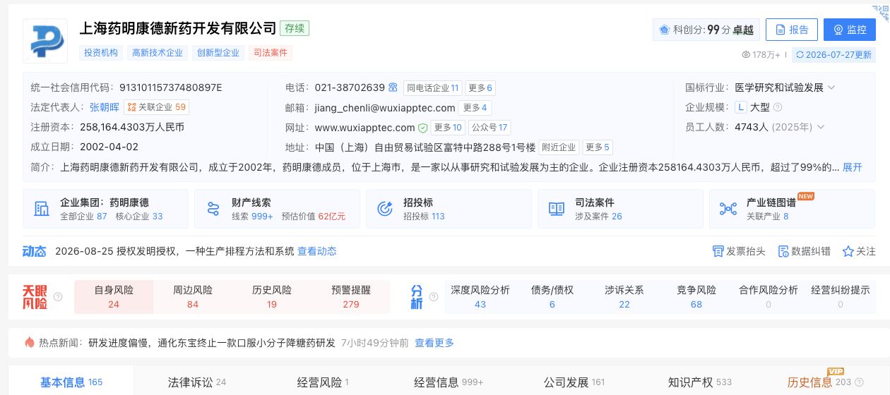Open the 报告 report button
The height and width of the screenshot is (395, 890).
pyautogui.click(x=792, y=30)
